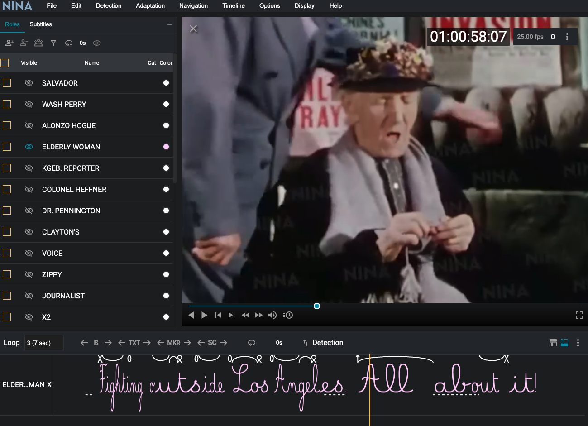Start video playback
588x426 pixels.
pos(205,315)
